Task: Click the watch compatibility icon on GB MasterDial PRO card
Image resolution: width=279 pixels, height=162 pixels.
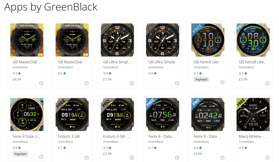Action: pyautogui.click(x=41, y=83)
